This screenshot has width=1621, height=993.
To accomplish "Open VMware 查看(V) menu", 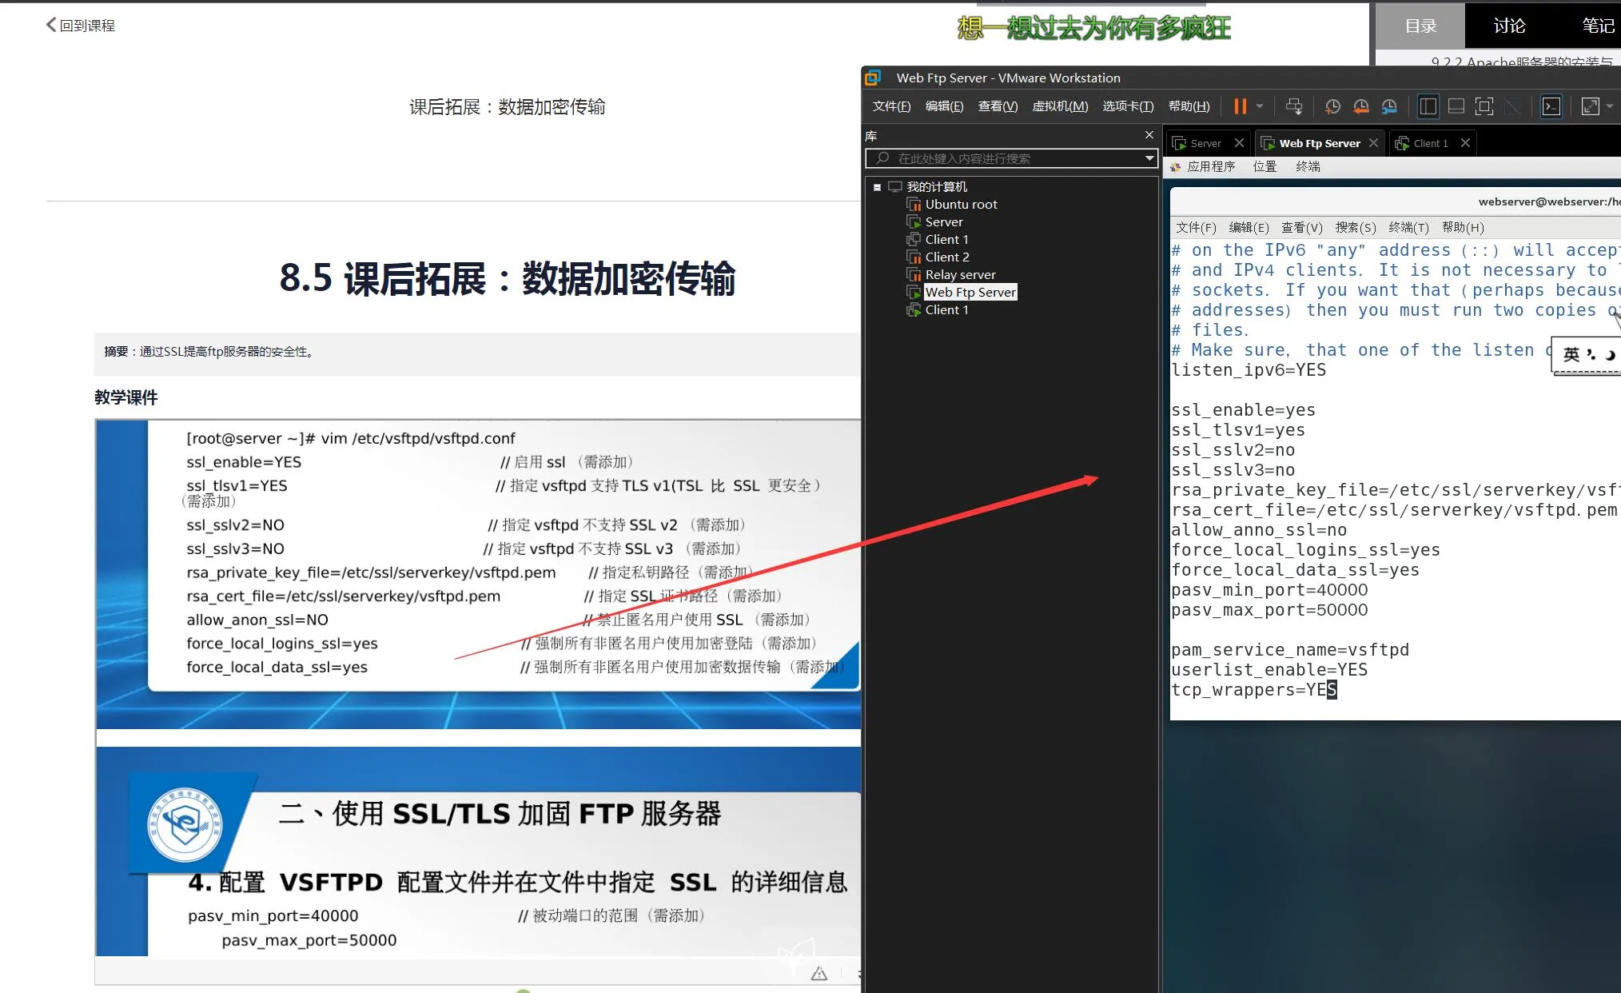I will (x=998, y=106).
